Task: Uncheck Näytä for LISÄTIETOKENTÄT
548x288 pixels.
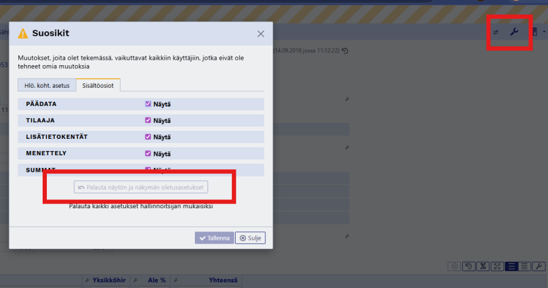Action: point(148,137)
